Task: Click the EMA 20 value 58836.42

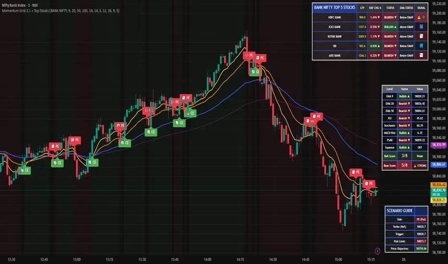Action: (420, 104)
